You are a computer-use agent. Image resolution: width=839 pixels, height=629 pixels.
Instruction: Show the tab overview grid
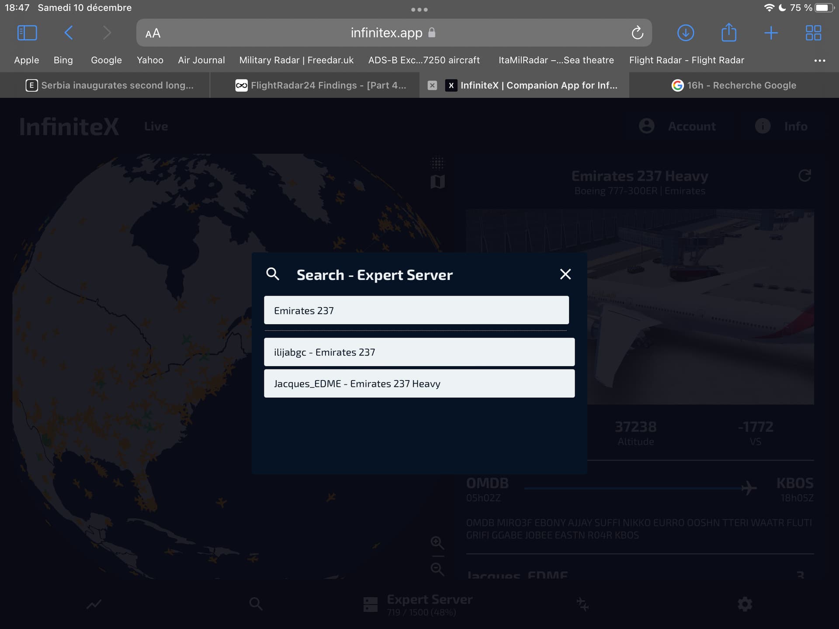pos(813,33)
